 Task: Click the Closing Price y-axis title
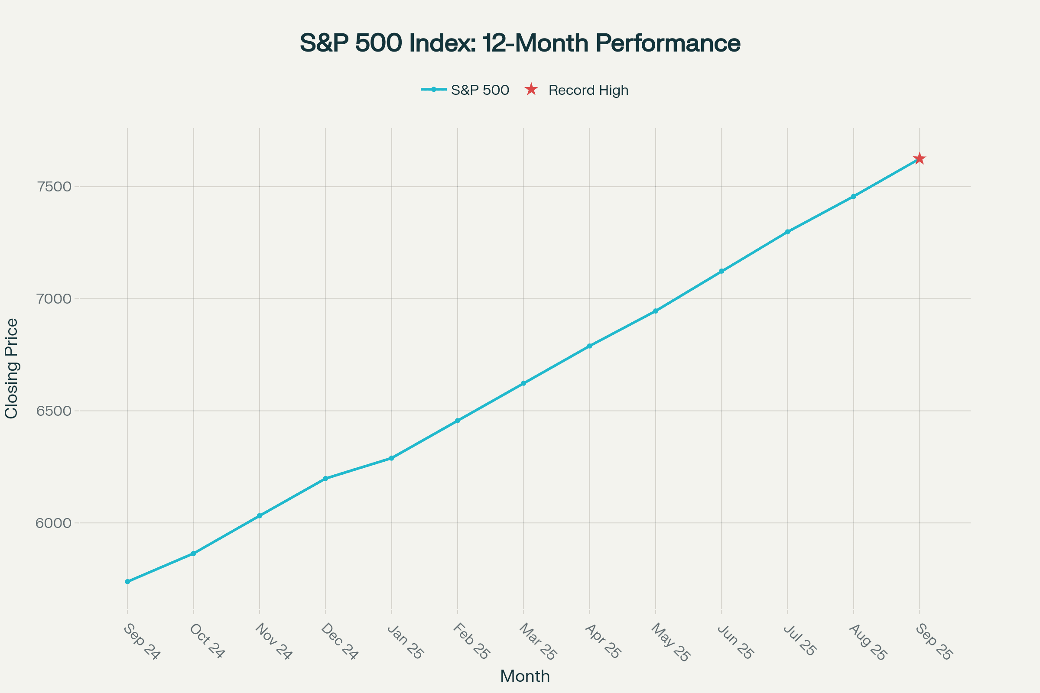[11, 368]
